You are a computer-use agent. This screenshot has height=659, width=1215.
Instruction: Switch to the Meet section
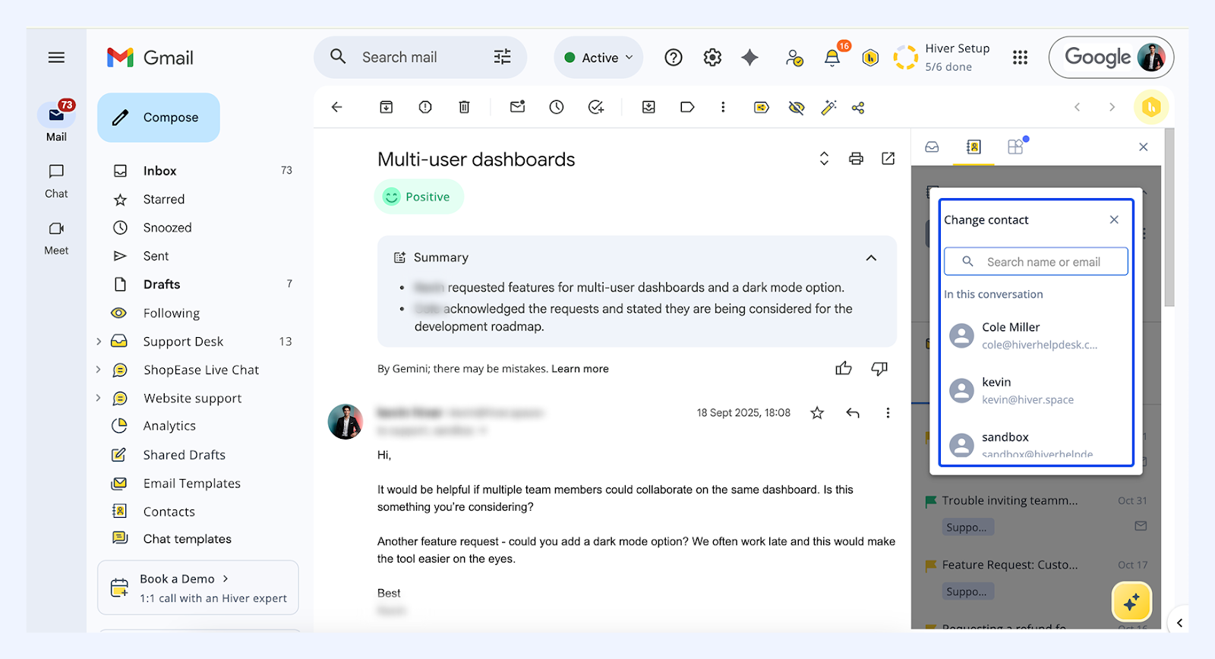coord(56,238)
